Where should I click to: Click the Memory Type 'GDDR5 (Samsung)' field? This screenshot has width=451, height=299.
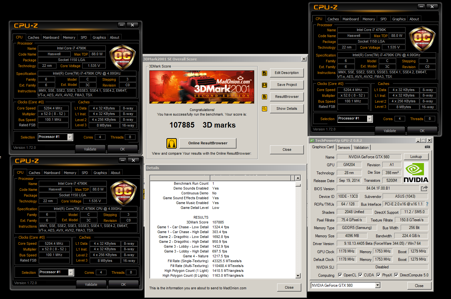[357, 228]
